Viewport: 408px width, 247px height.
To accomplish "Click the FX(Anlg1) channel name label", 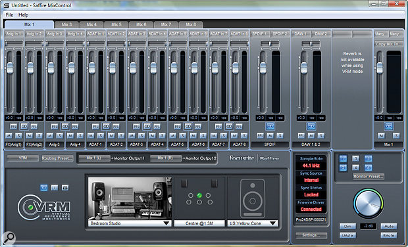I will [14, 145].
